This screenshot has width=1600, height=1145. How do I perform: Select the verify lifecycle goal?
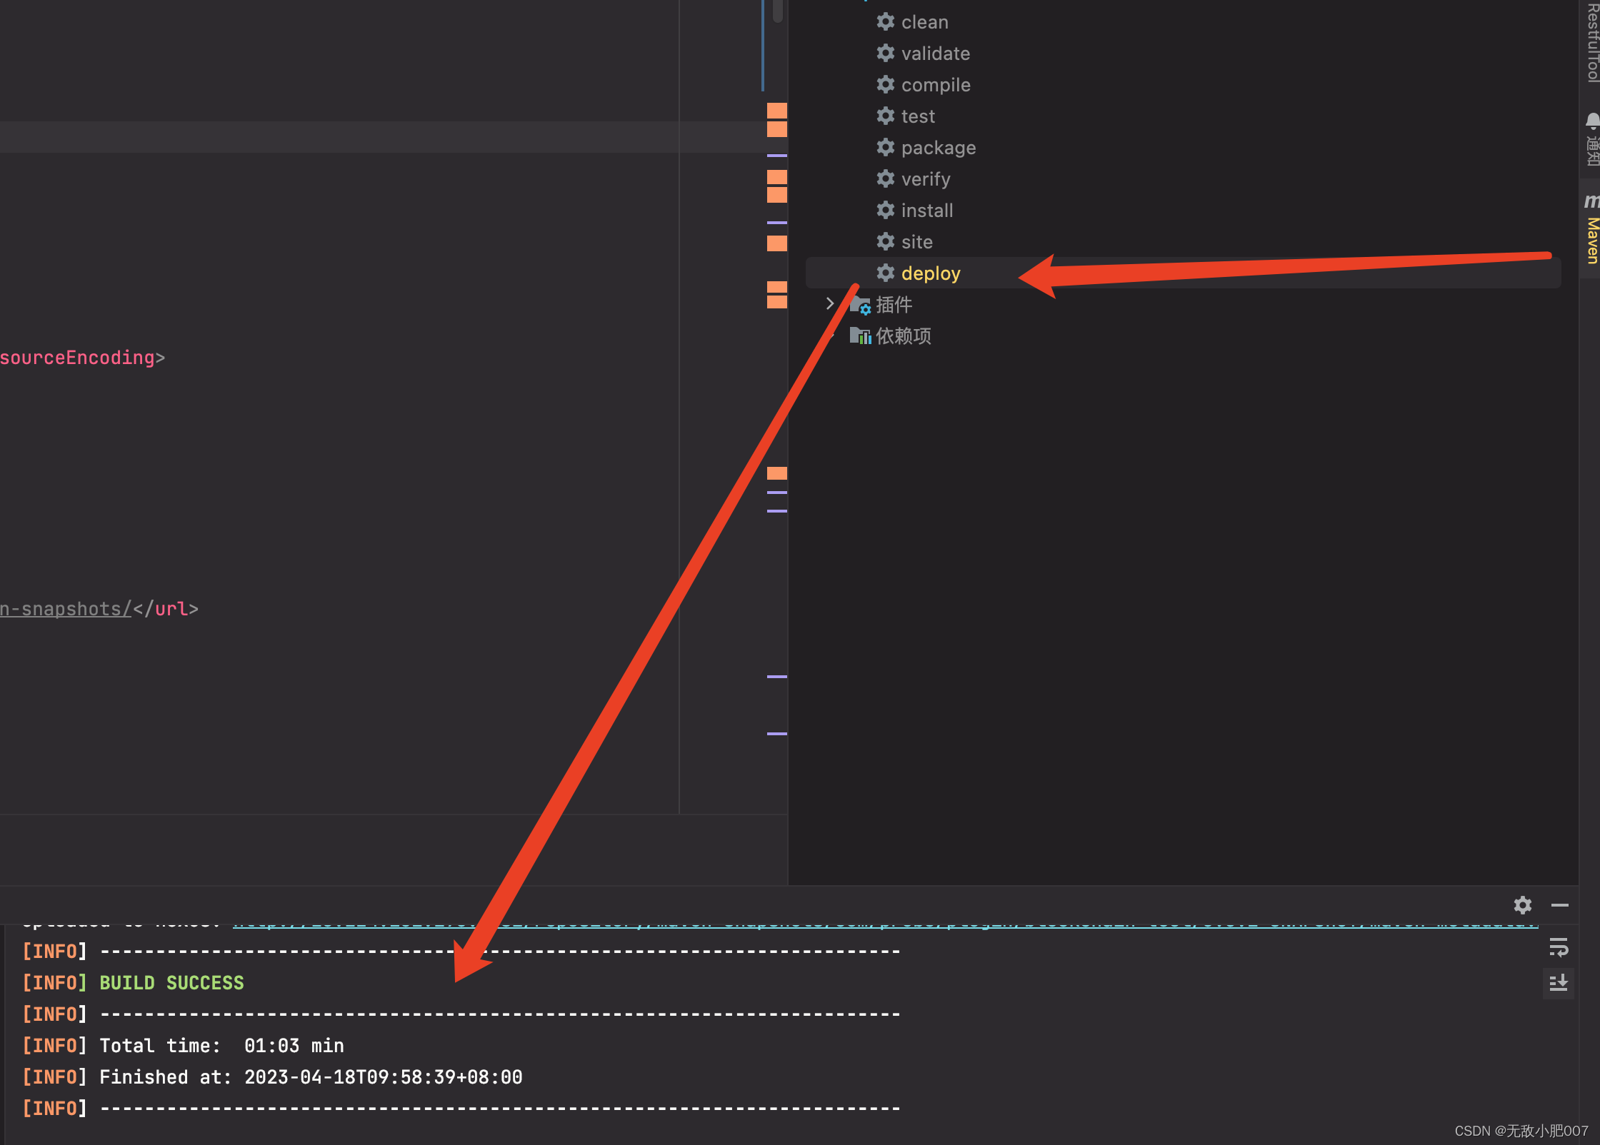pyautogui.click(x=926, y=179)
